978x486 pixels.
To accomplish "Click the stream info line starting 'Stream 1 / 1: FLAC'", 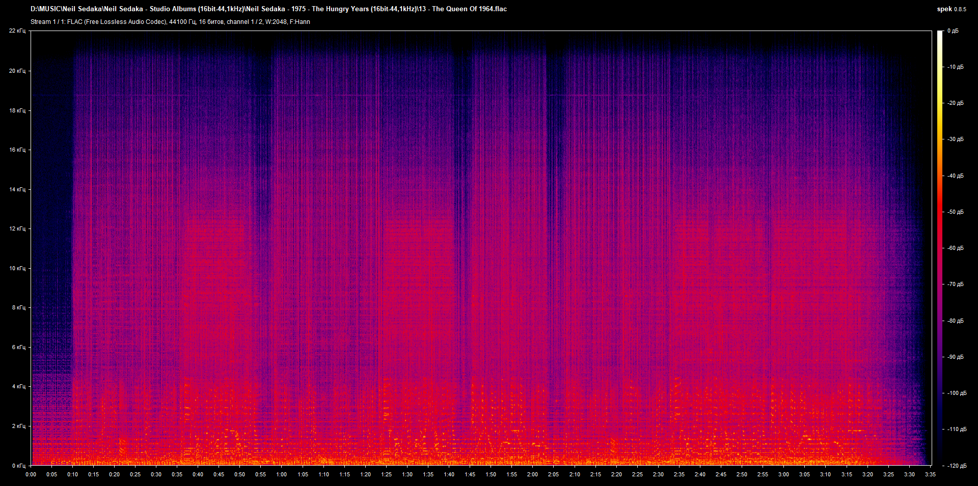I will click(170, 22).
